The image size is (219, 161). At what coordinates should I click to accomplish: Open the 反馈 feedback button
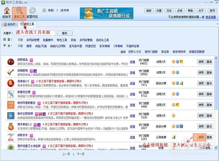coord(180,11)
